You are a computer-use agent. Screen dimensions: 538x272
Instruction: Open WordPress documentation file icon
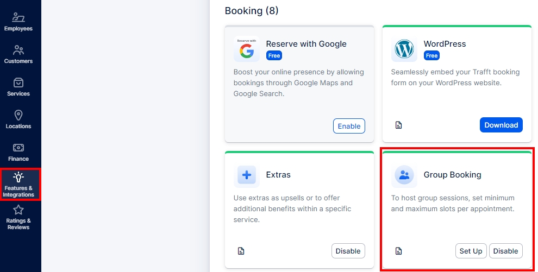coord(399,125)
